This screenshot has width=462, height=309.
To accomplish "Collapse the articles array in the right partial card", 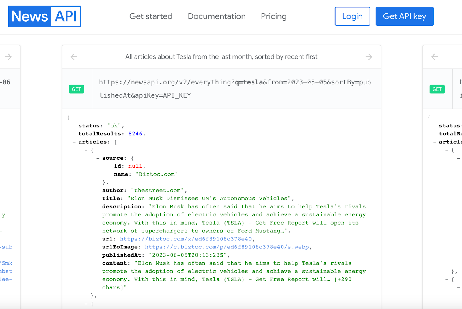I will [x=435, y=142].
